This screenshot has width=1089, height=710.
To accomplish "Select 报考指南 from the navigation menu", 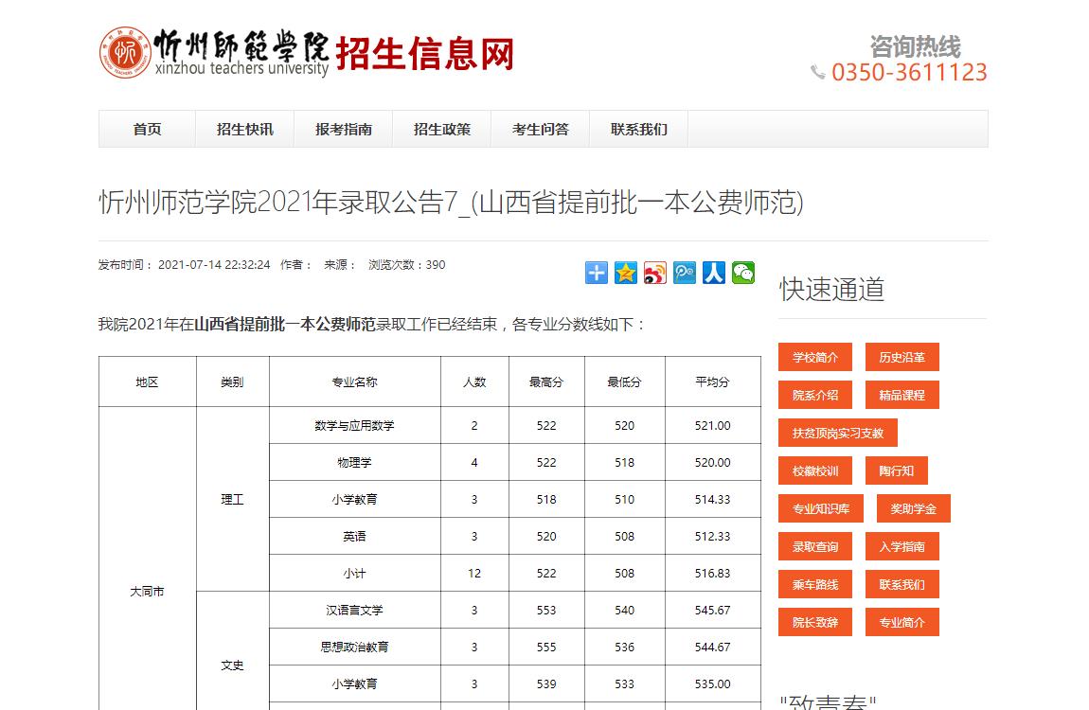I will tap(343, 130).
